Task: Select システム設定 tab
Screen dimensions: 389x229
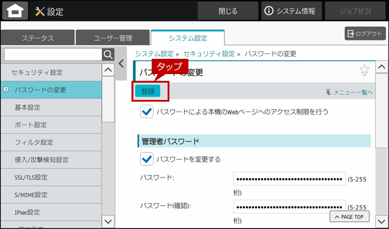Action: [x=188, y=38]
